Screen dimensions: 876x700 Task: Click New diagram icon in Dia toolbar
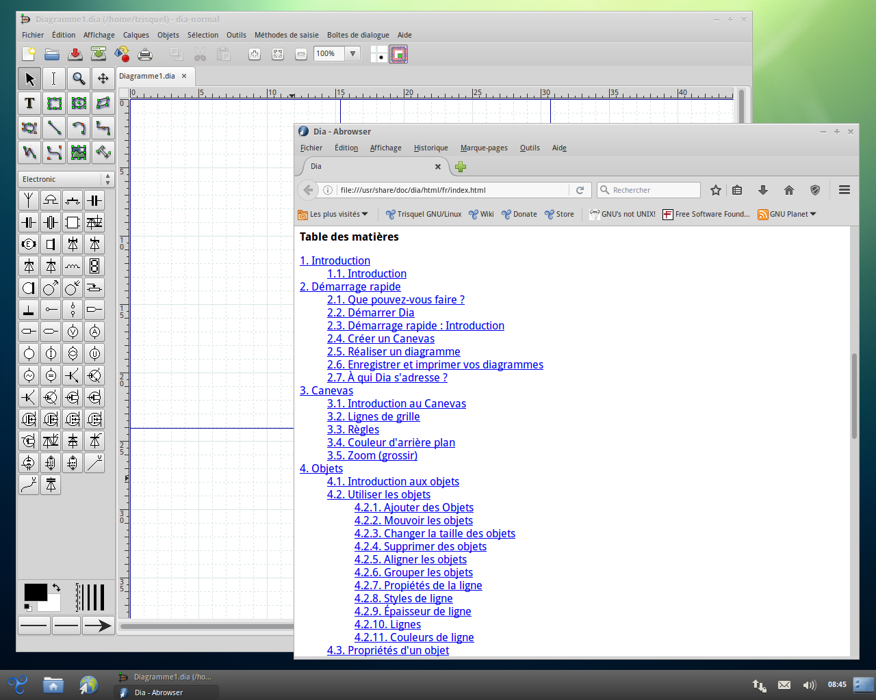29,54
